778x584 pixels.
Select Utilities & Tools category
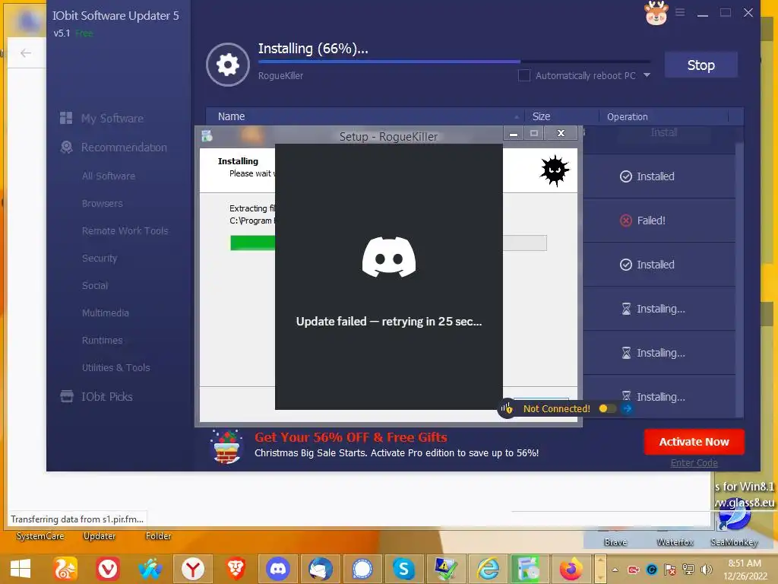click(116, 367)
